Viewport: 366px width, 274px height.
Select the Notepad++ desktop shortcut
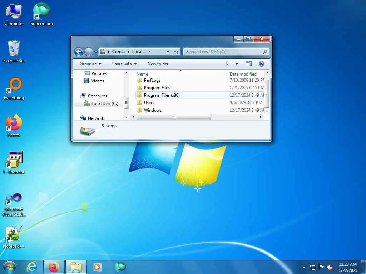point(14,237)
